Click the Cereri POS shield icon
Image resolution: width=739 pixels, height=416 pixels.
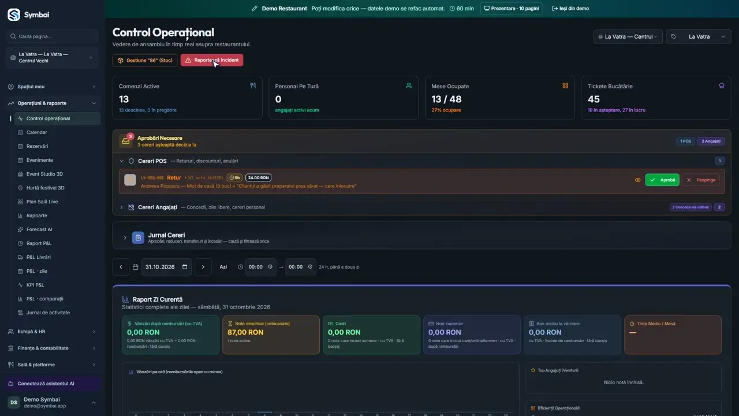[131, 161]
